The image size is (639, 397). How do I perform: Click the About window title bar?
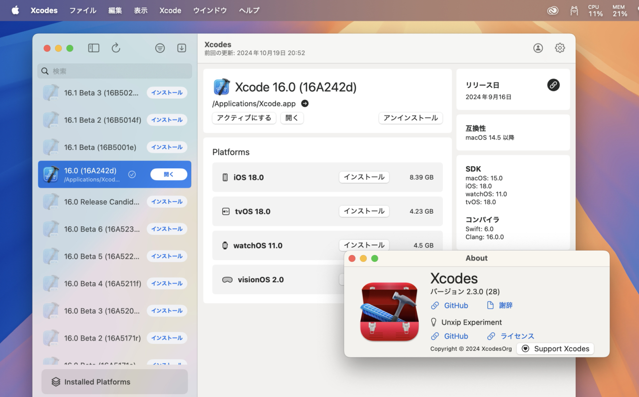coord(477,258)
